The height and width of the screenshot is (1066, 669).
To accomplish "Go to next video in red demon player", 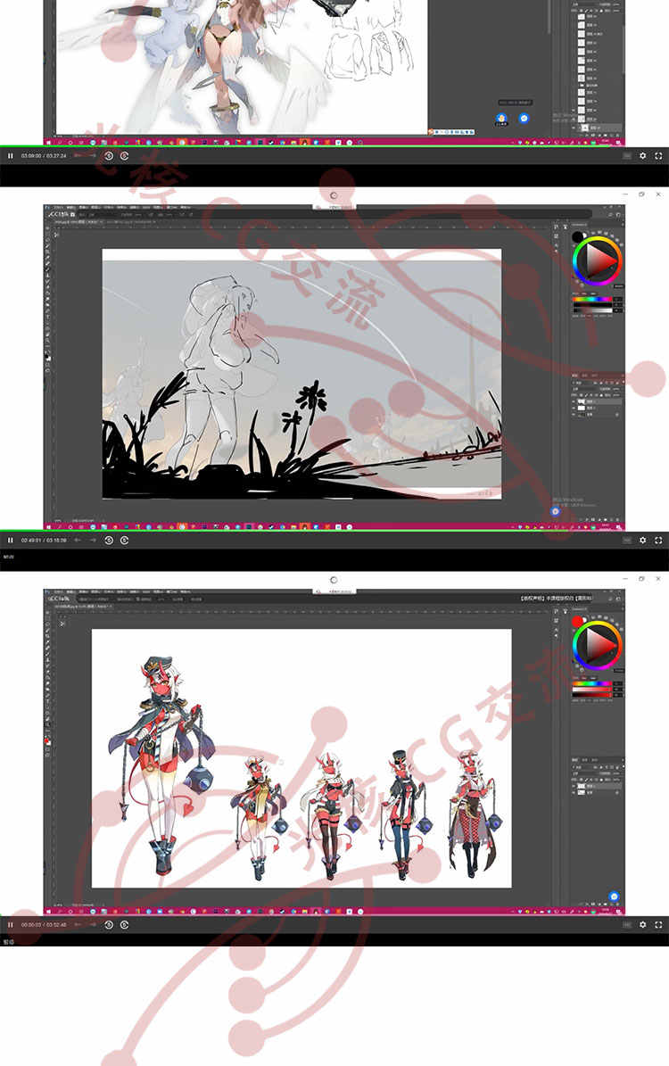I will (x=93, y=925).
